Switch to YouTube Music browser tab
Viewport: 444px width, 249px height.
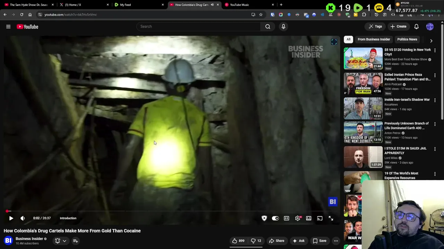point(250,5)
